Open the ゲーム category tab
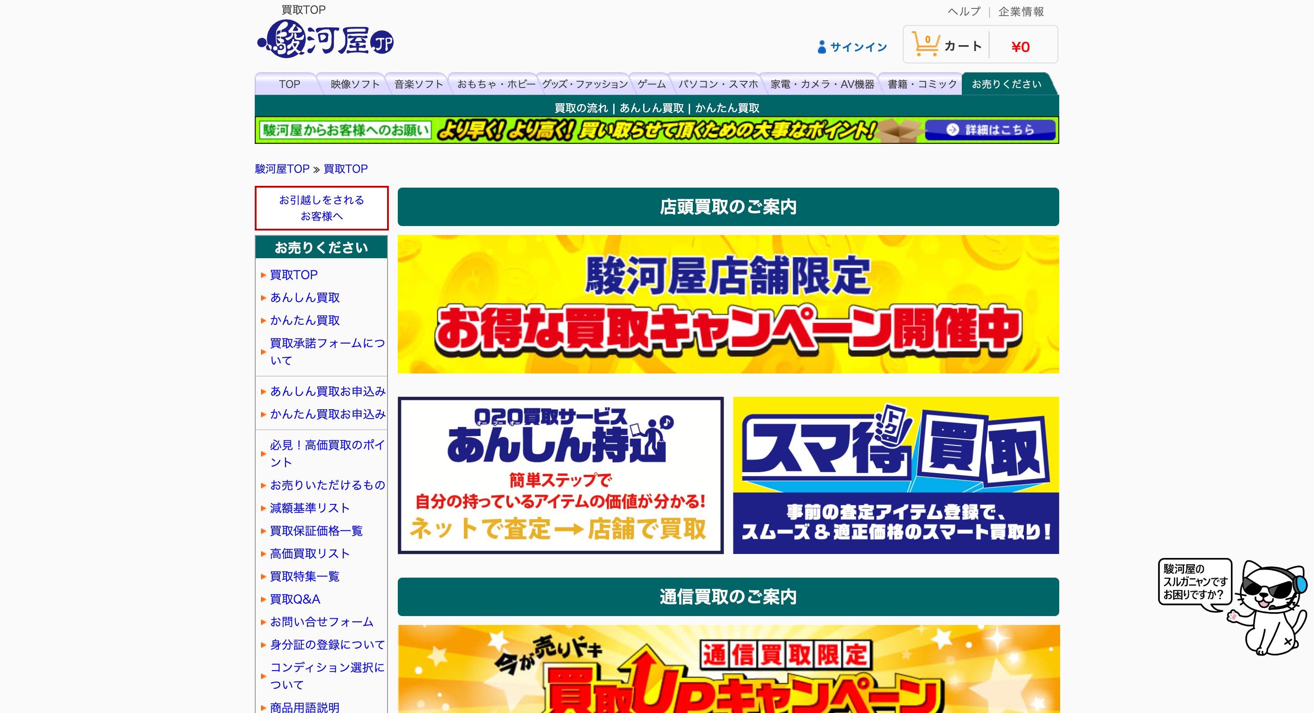The height and width of the screenshot is (713, 1314). 651,84
